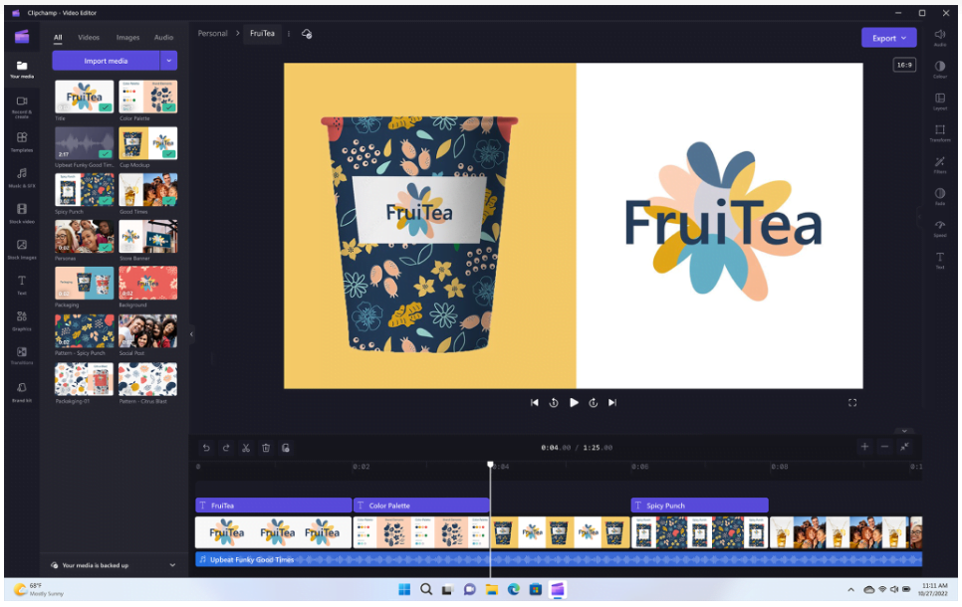Toggle fullscreen preview mode
Image resolution: width=962 pixels, height=607 pixels.
(852, 402)
